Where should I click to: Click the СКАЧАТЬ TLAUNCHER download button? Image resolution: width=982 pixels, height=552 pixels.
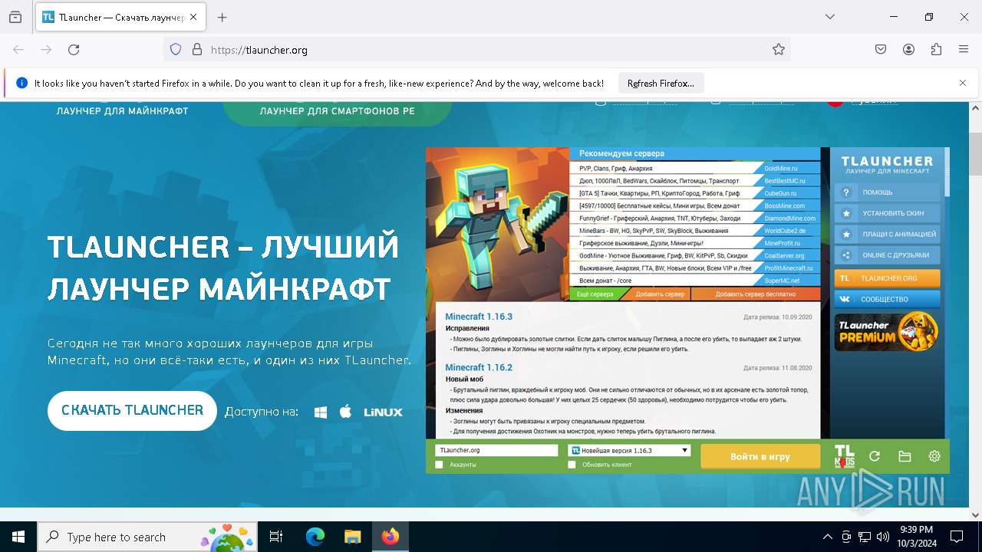click(x=132, y=410)
